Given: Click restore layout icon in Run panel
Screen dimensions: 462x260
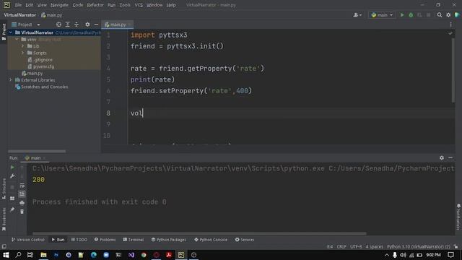Looking at the screenshot, I should tap(12, 199).
